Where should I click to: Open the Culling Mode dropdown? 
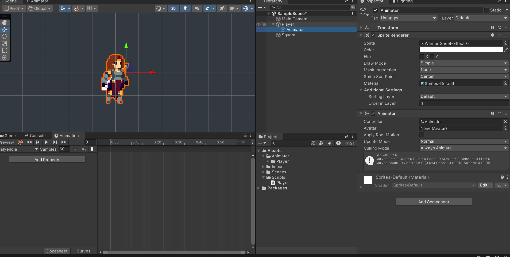(463, 148)
